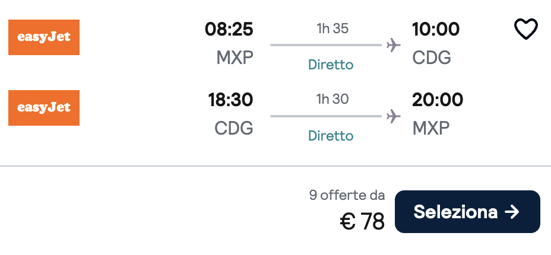Screen dimensions: 551x255
Task: Click the outbound Diretto label
Action: click(x=331, y=65)
